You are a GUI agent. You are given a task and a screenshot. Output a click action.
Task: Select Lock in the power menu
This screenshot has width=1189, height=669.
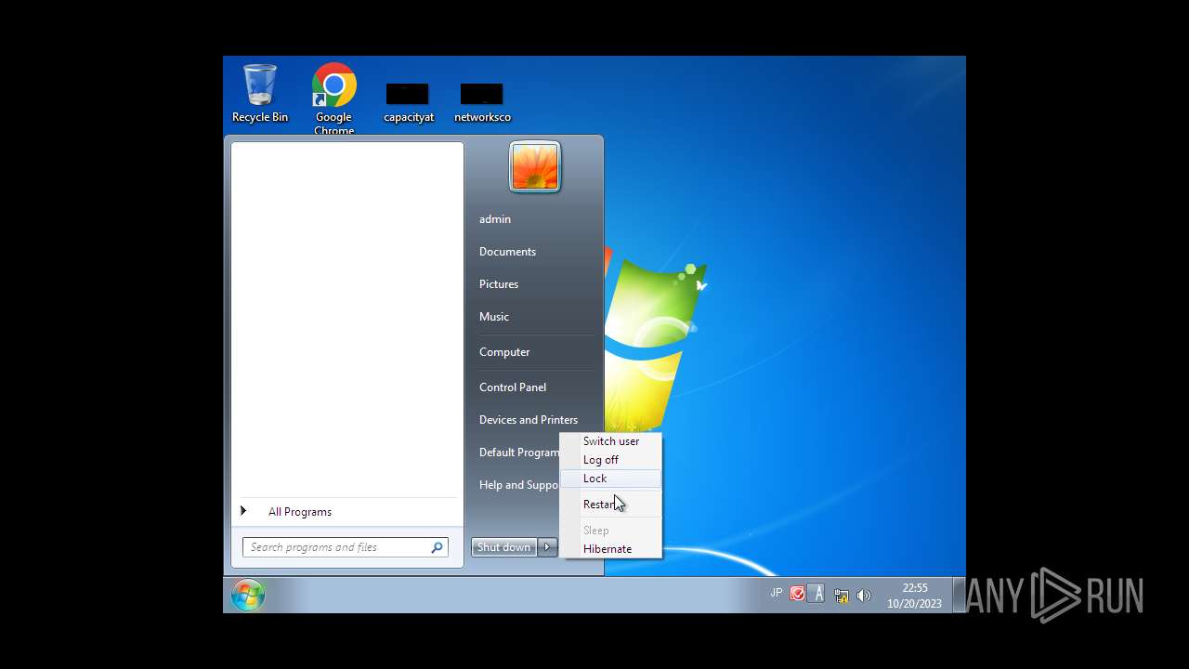pos(611,479)
